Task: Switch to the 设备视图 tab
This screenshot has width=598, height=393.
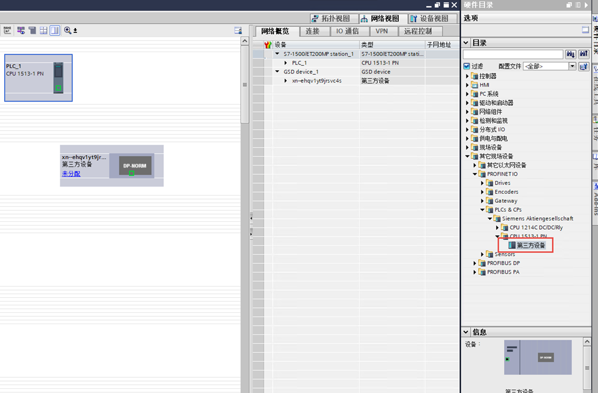Action: tap(429, 19)
